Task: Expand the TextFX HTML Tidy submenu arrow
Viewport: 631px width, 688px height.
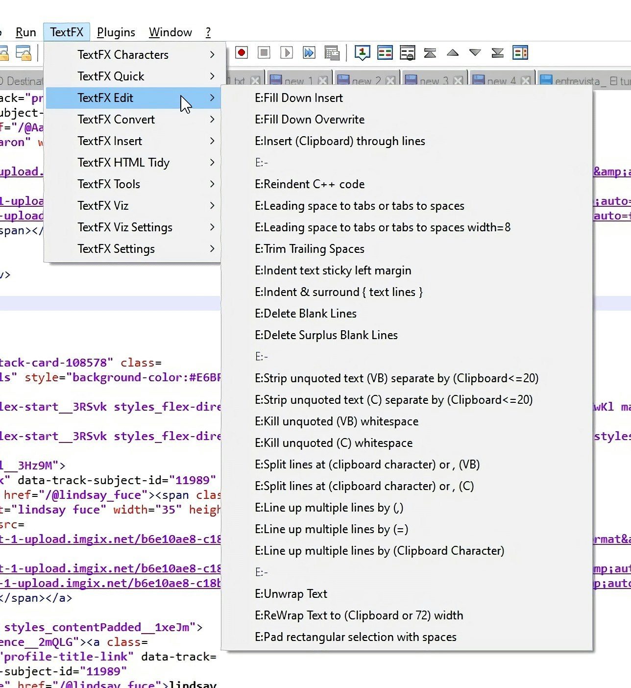Action: 212,162
